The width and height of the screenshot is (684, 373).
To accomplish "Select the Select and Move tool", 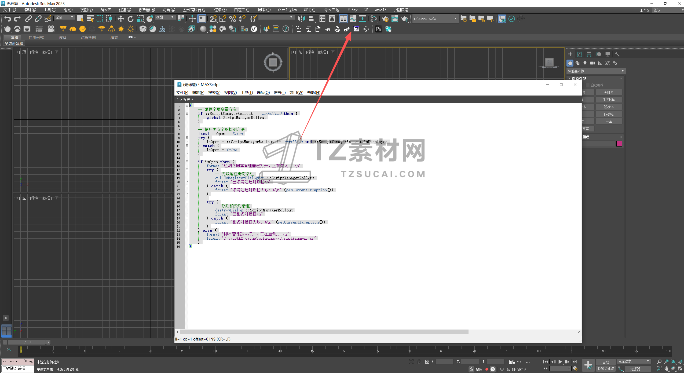I will point(121,19).
